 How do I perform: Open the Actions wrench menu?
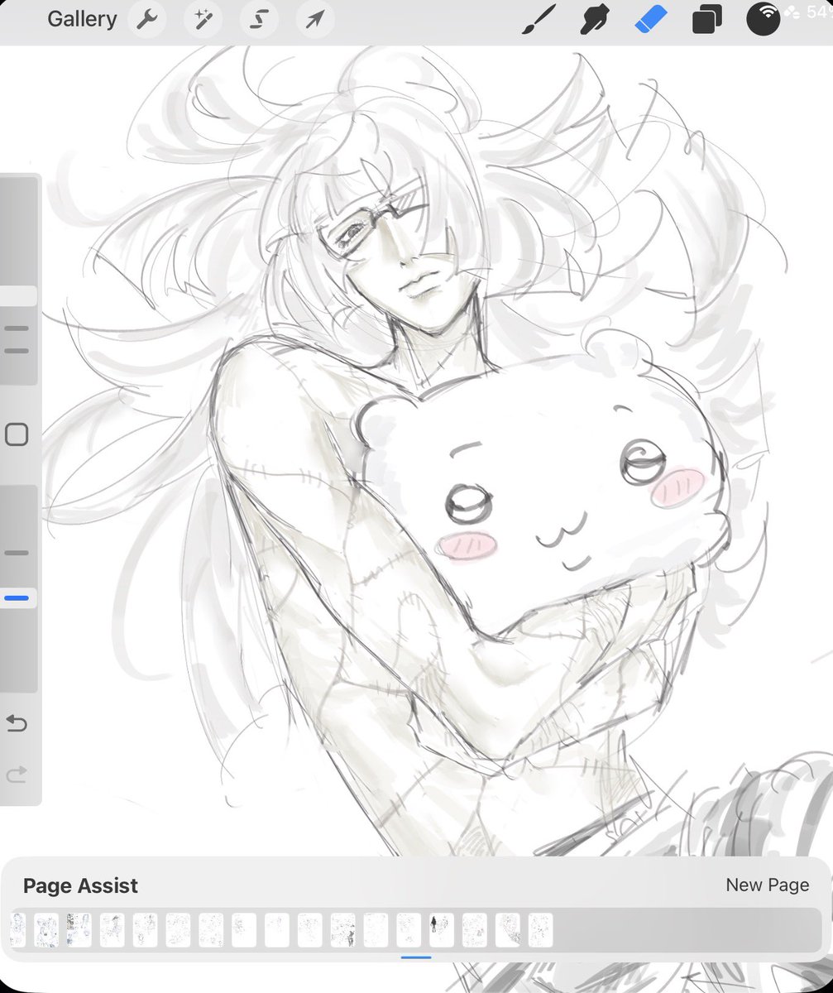pos(149,20)
